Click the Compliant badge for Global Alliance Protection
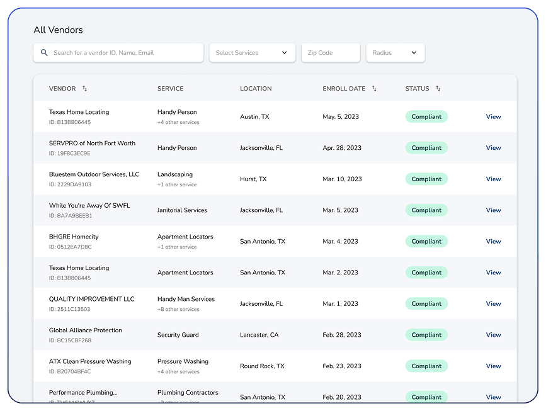Viewport: 546px width, 411px height. (426, 334)
